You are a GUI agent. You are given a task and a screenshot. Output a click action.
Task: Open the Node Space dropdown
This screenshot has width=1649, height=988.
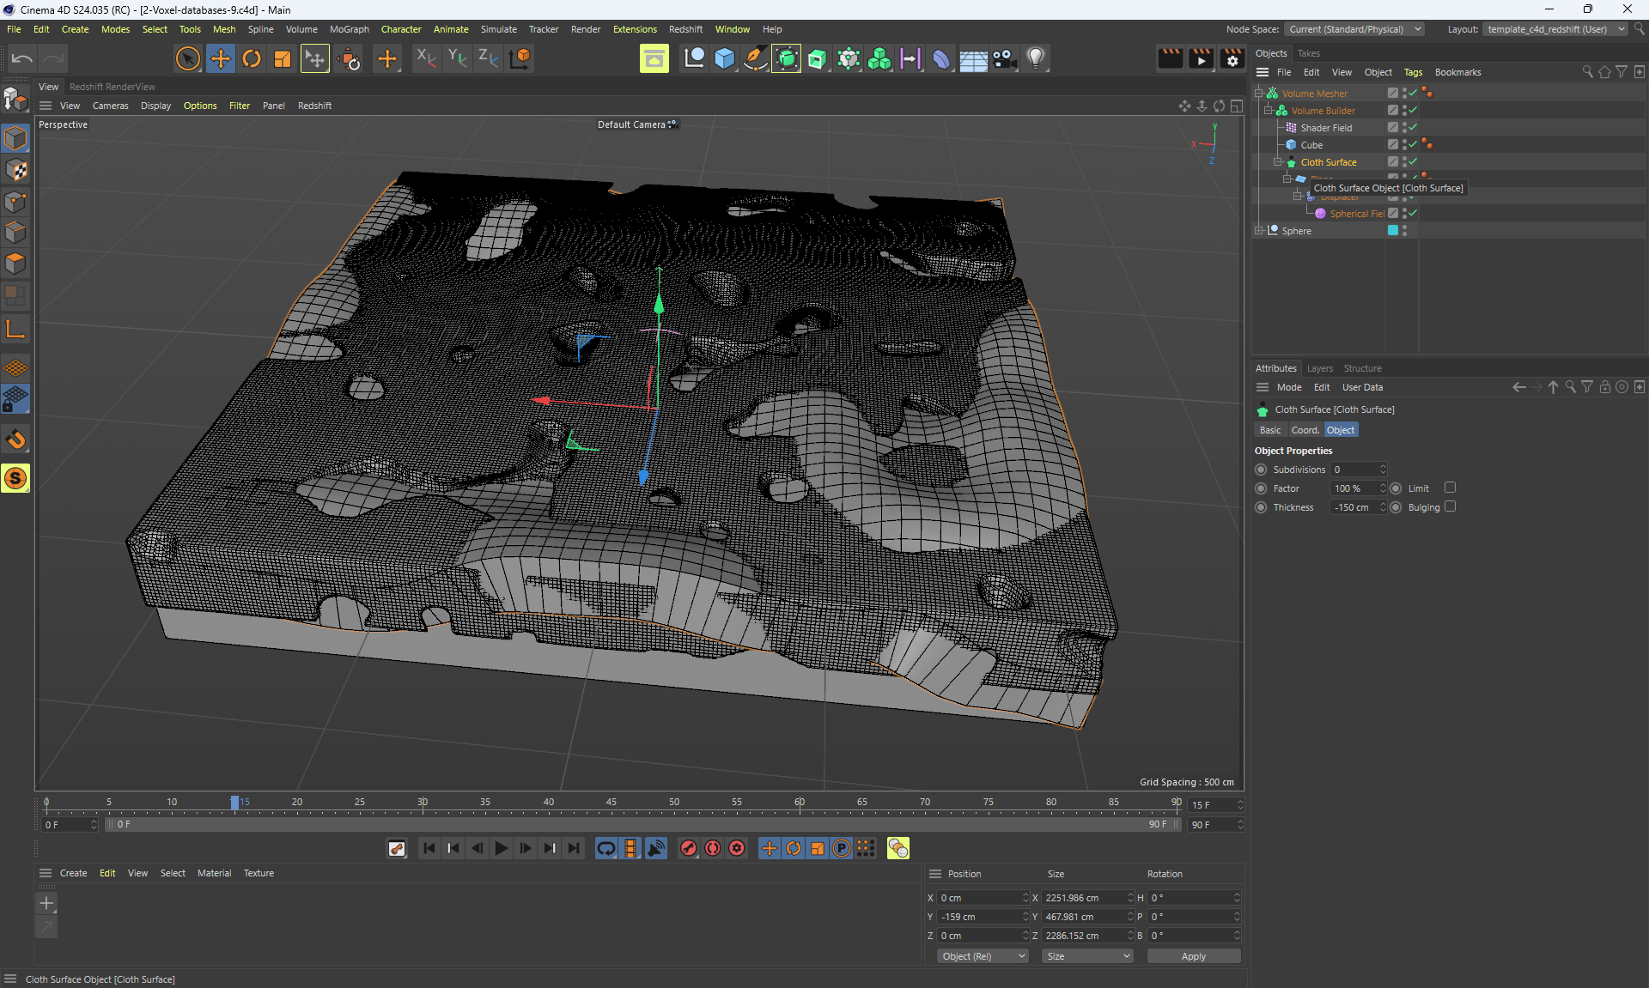tap(1354, 29)
